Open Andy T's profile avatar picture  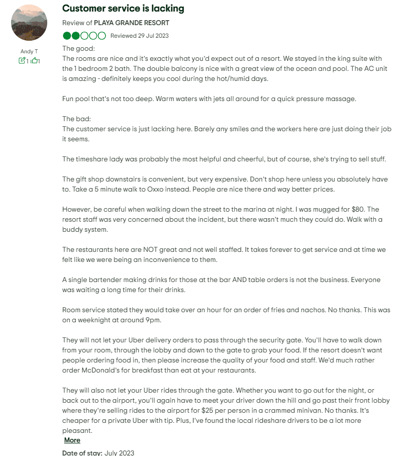[x=29, y=23]
